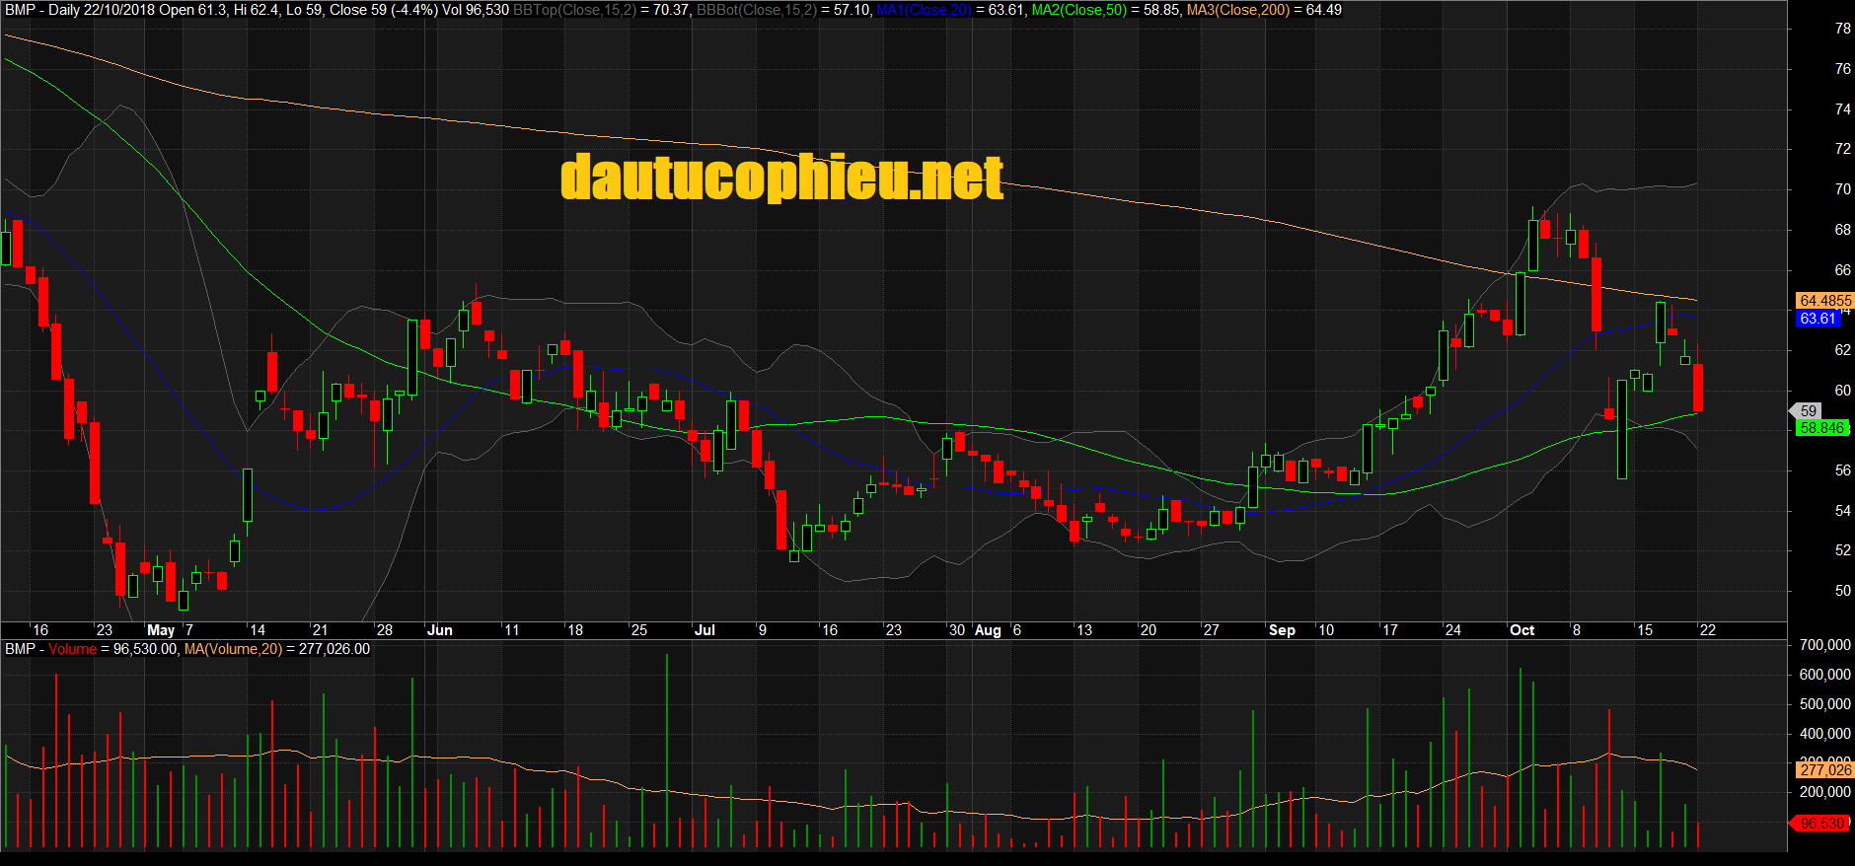This screenshot has width=1855, height=866.
Task: Click the tallest green volume bar in June
Action: pyautogui.click(x=667, y=752)
